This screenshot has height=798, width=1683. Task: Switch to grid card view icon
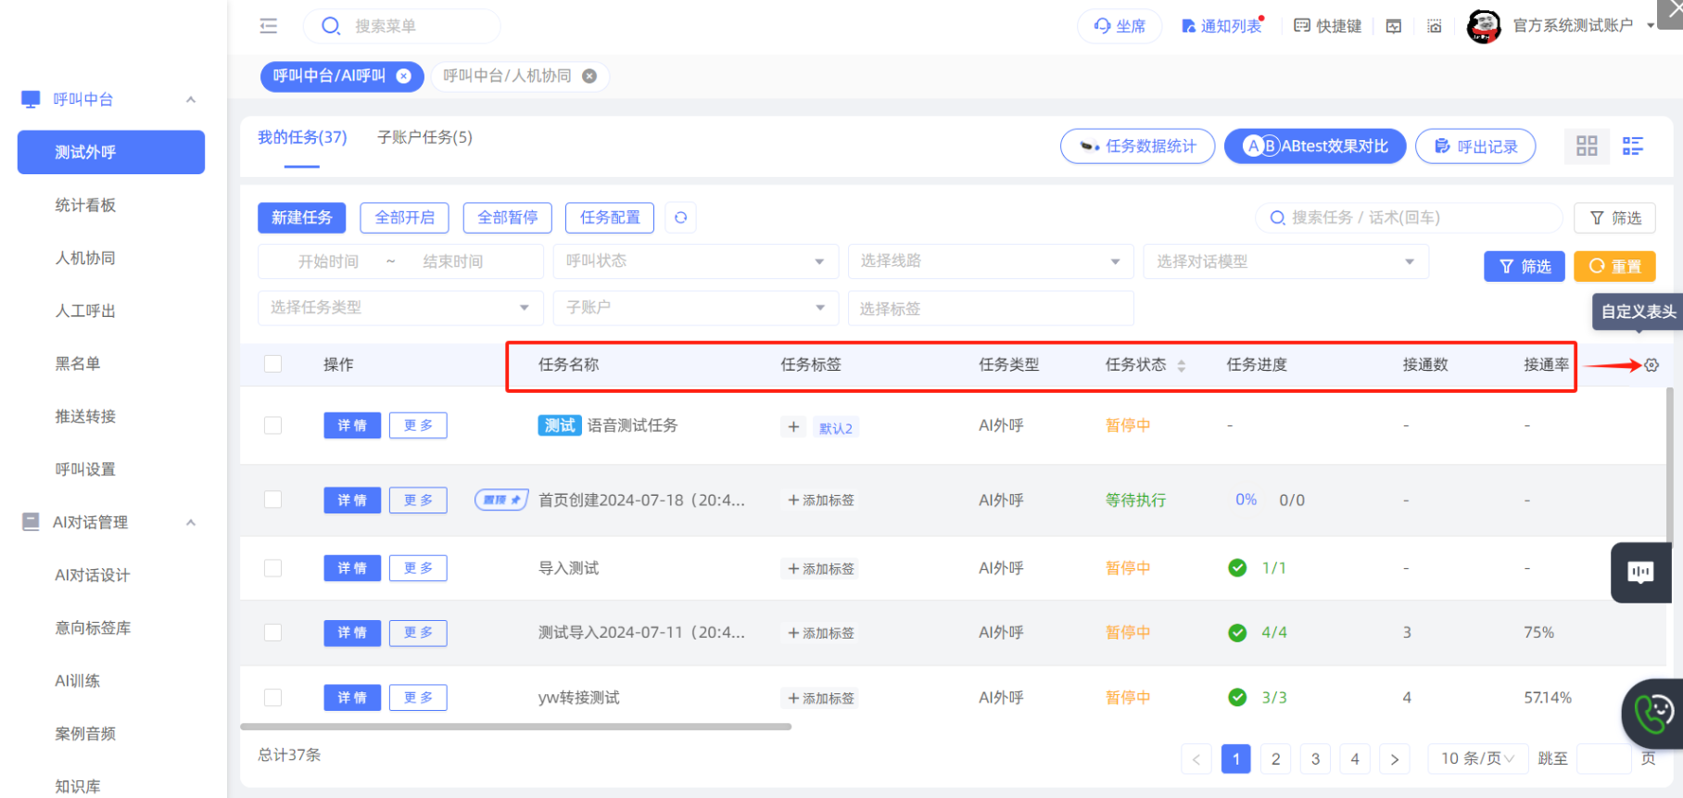(1587, 146)
